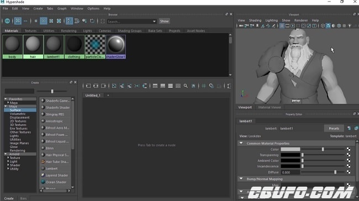The image size is (359, 201).
Task: Select the shaderGlow1 material swatch
Action: [x=116, y=46]
